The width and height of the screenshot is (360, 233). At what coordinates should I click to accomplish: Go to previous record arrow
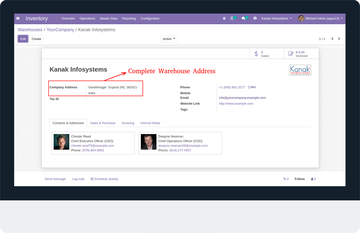[x=332, y=39]
